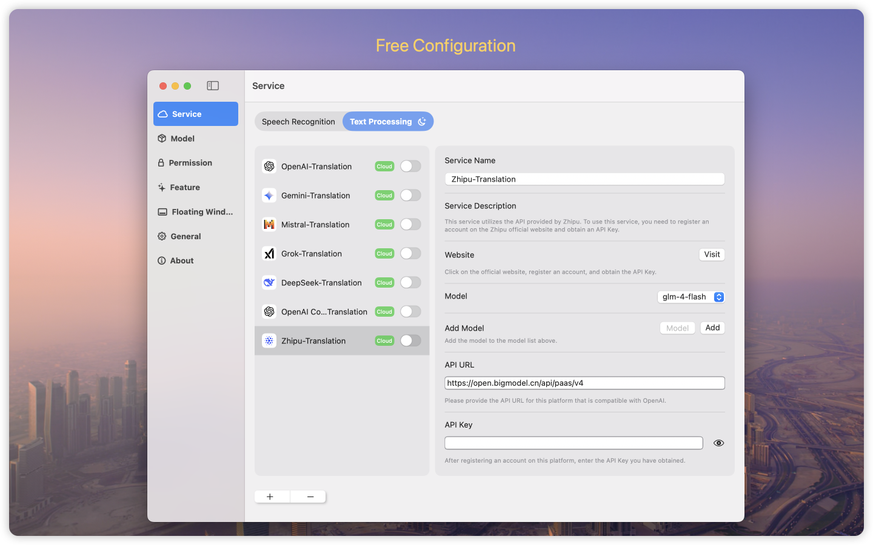The image size is (873, 545).
Task: Click the API Key input field
Action: tap(574, 443)
